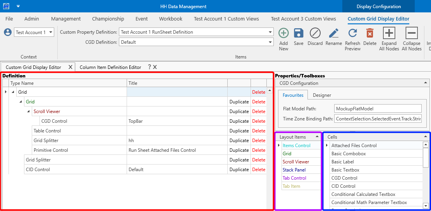Collapse the Layout Items panel

coord(317,137)
